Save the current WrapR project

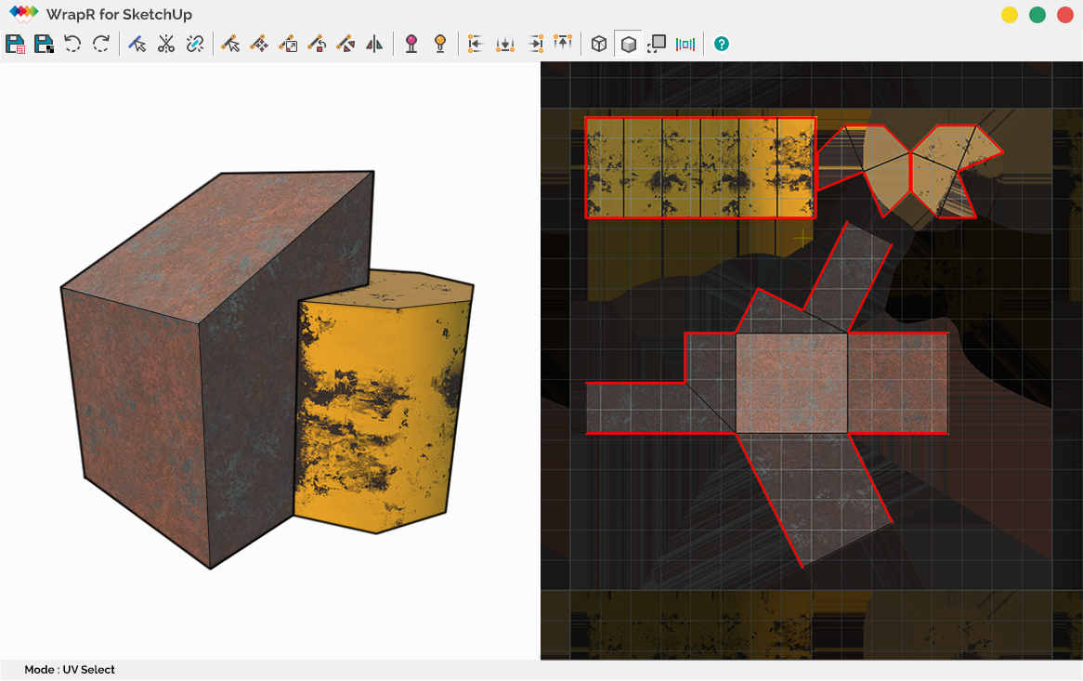click(x=15, y=43)
